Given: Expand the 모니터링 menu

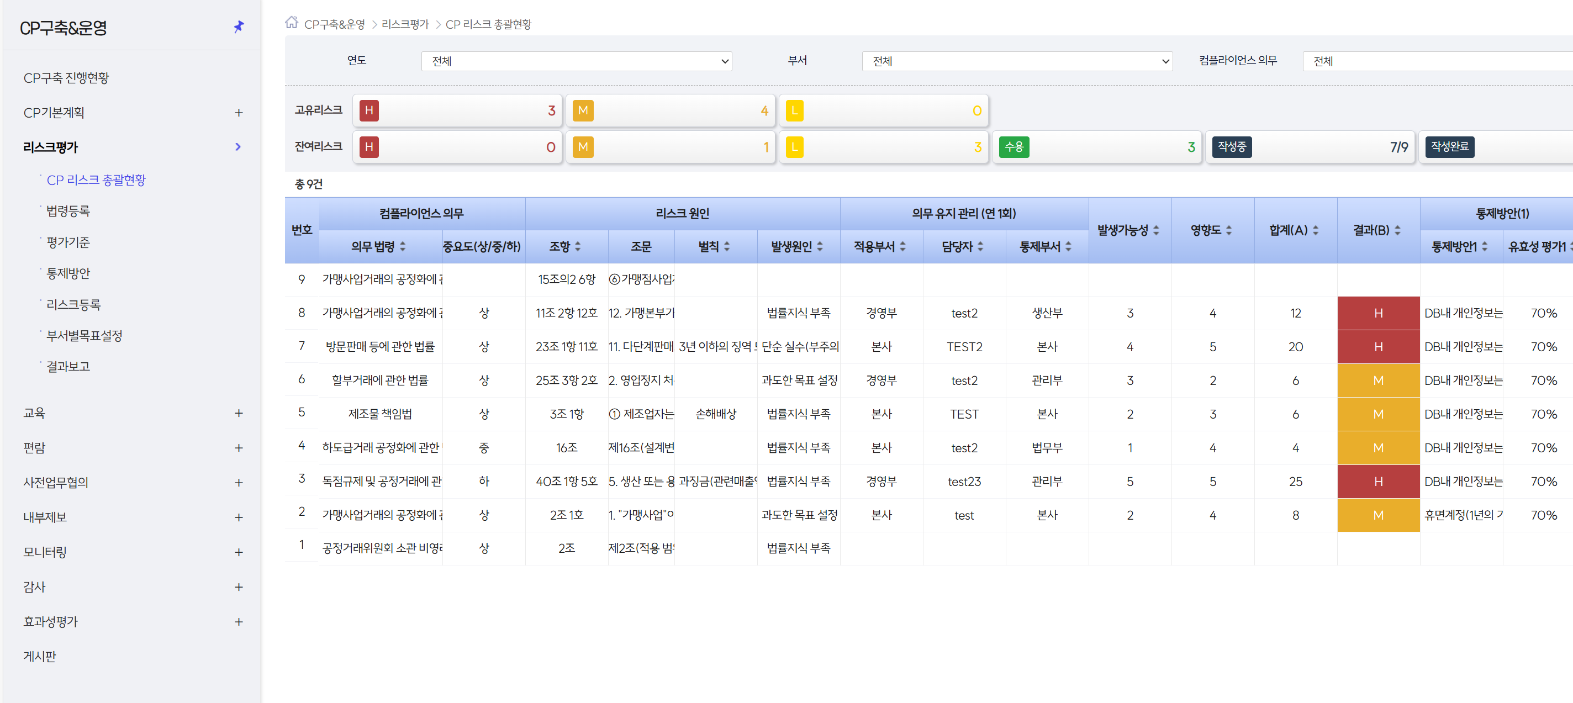Looking at the screenshot, I should (239, 553).
